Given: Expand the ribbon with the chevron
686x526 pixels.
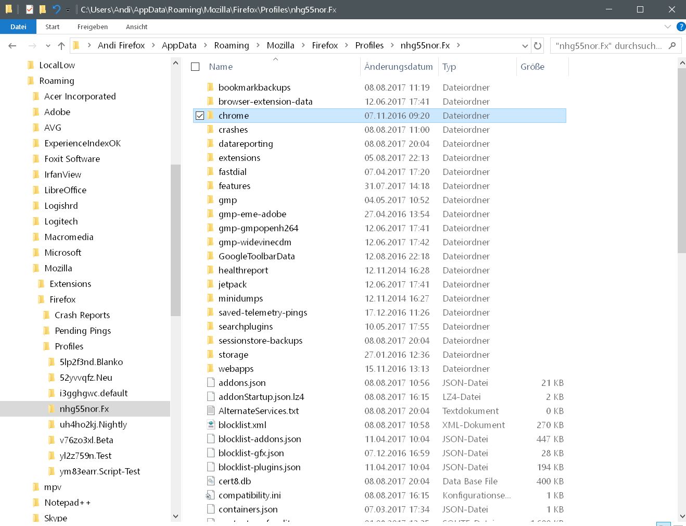Looking at the screenshot, I should (668, 27).
